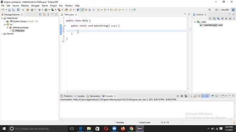Open Firefox from taskbar
This screenshot has height=132, width=236.
(123, 129)
